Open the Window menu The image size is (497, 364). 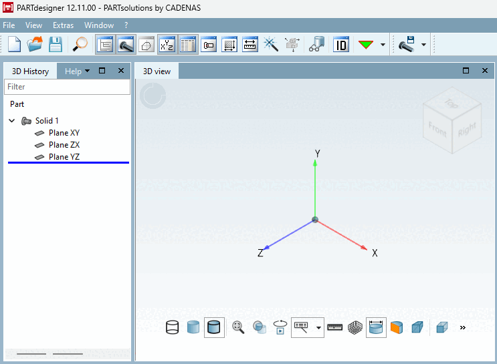pos(99,25)
